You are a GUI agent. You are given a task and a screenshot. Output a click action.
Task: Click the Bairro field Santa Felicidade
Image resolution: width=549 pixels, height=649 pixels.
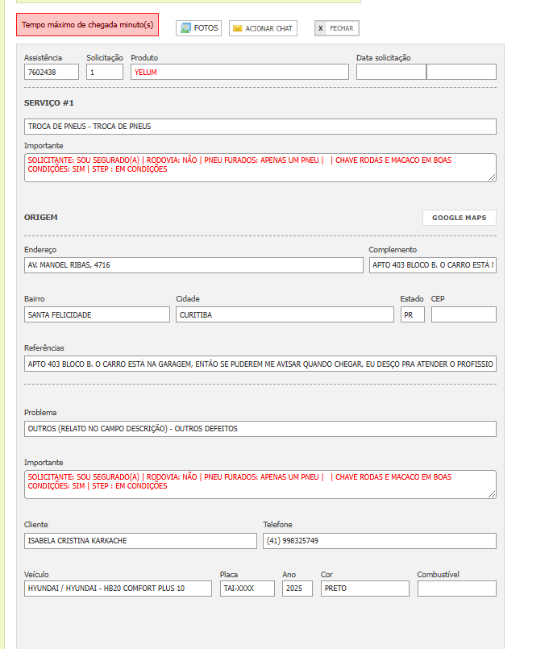(97, 314)
